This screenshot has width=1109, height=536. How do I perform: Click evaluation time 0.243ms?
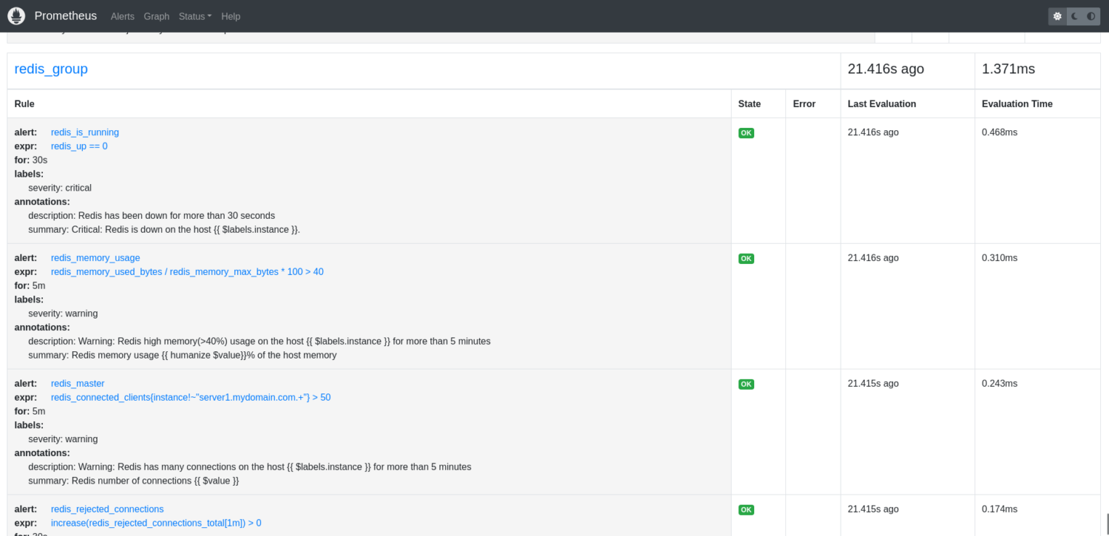[999, 383]
